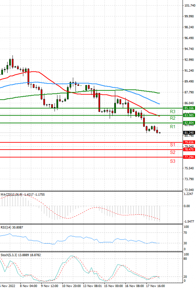
Task: Click the R2 resistance price tag 83.985
Action: point(189,116)
